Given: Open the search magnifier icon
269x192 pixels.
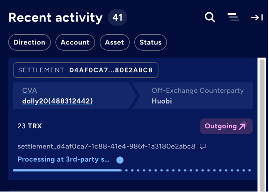Looking at the screenshot, I should 210,17.
